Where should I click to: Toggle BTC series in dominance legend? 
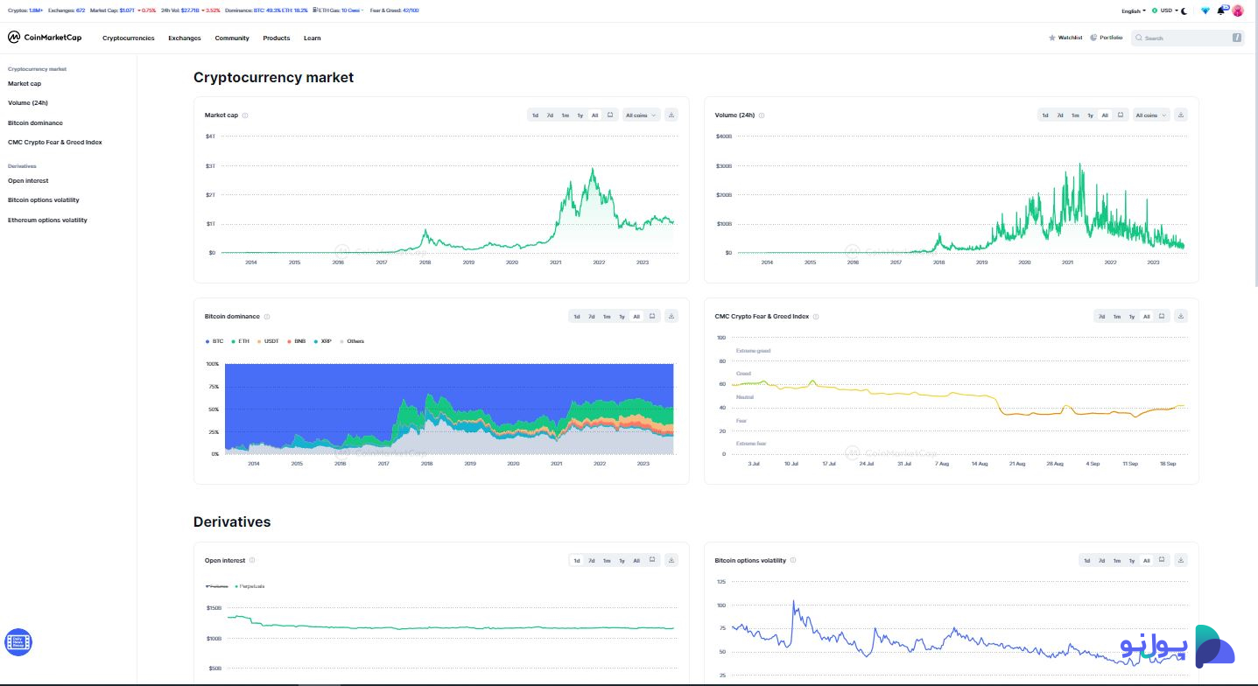[x=214, y=341]
